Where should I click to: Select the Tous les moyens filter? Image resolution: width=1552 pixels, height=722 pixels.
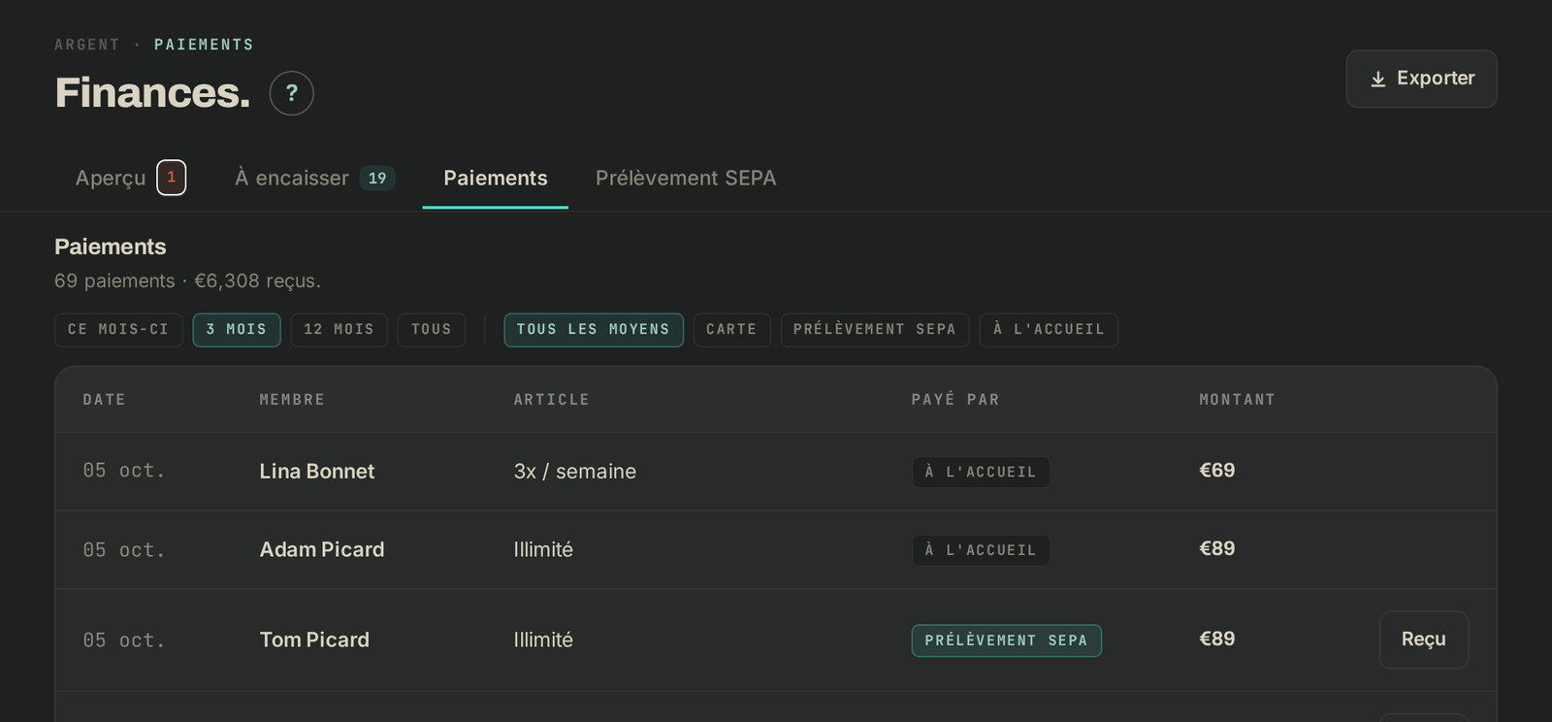click(594, 330)
